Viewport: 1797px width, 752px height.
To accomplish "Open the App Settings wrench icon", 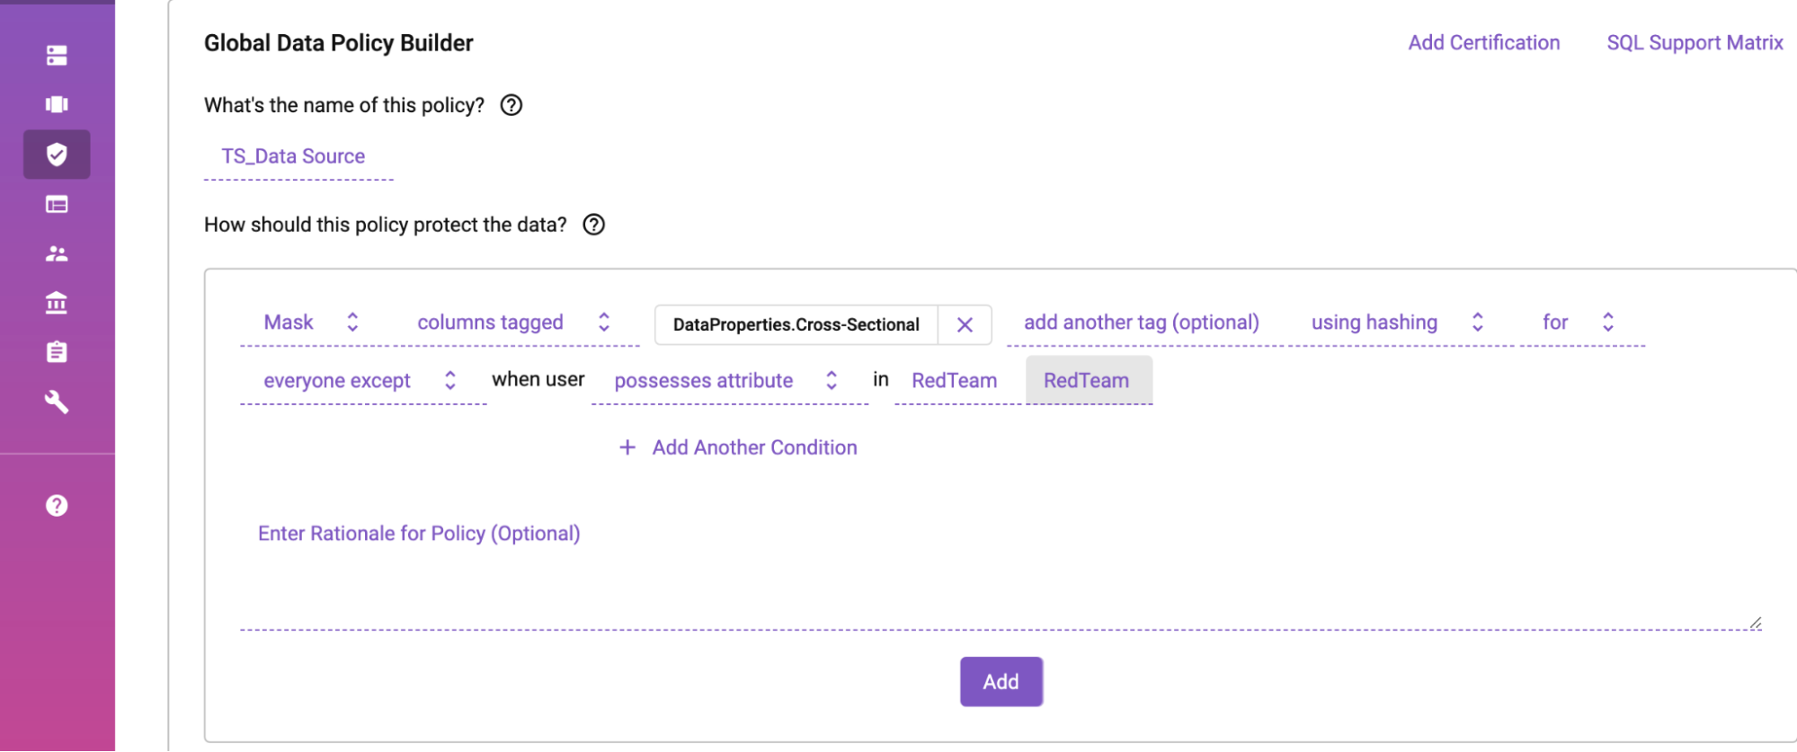I will 57,402.
